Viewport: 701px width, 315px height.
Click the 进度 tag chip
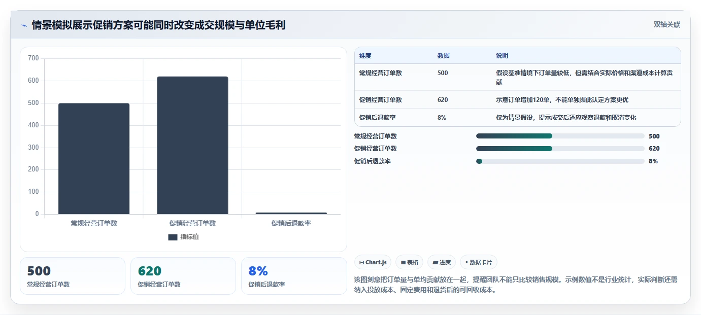point(442,262)
